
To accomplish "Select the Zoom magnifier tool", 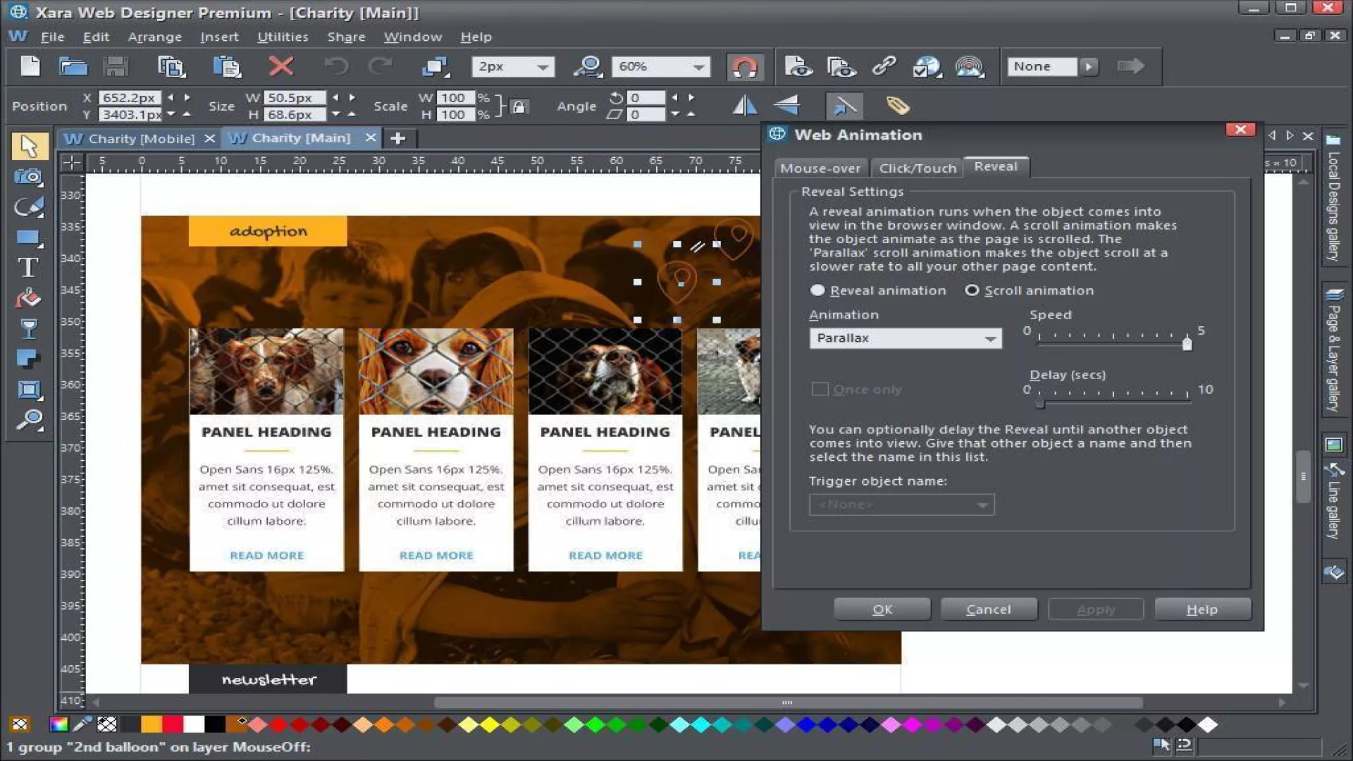I will (x=28, y=421).
